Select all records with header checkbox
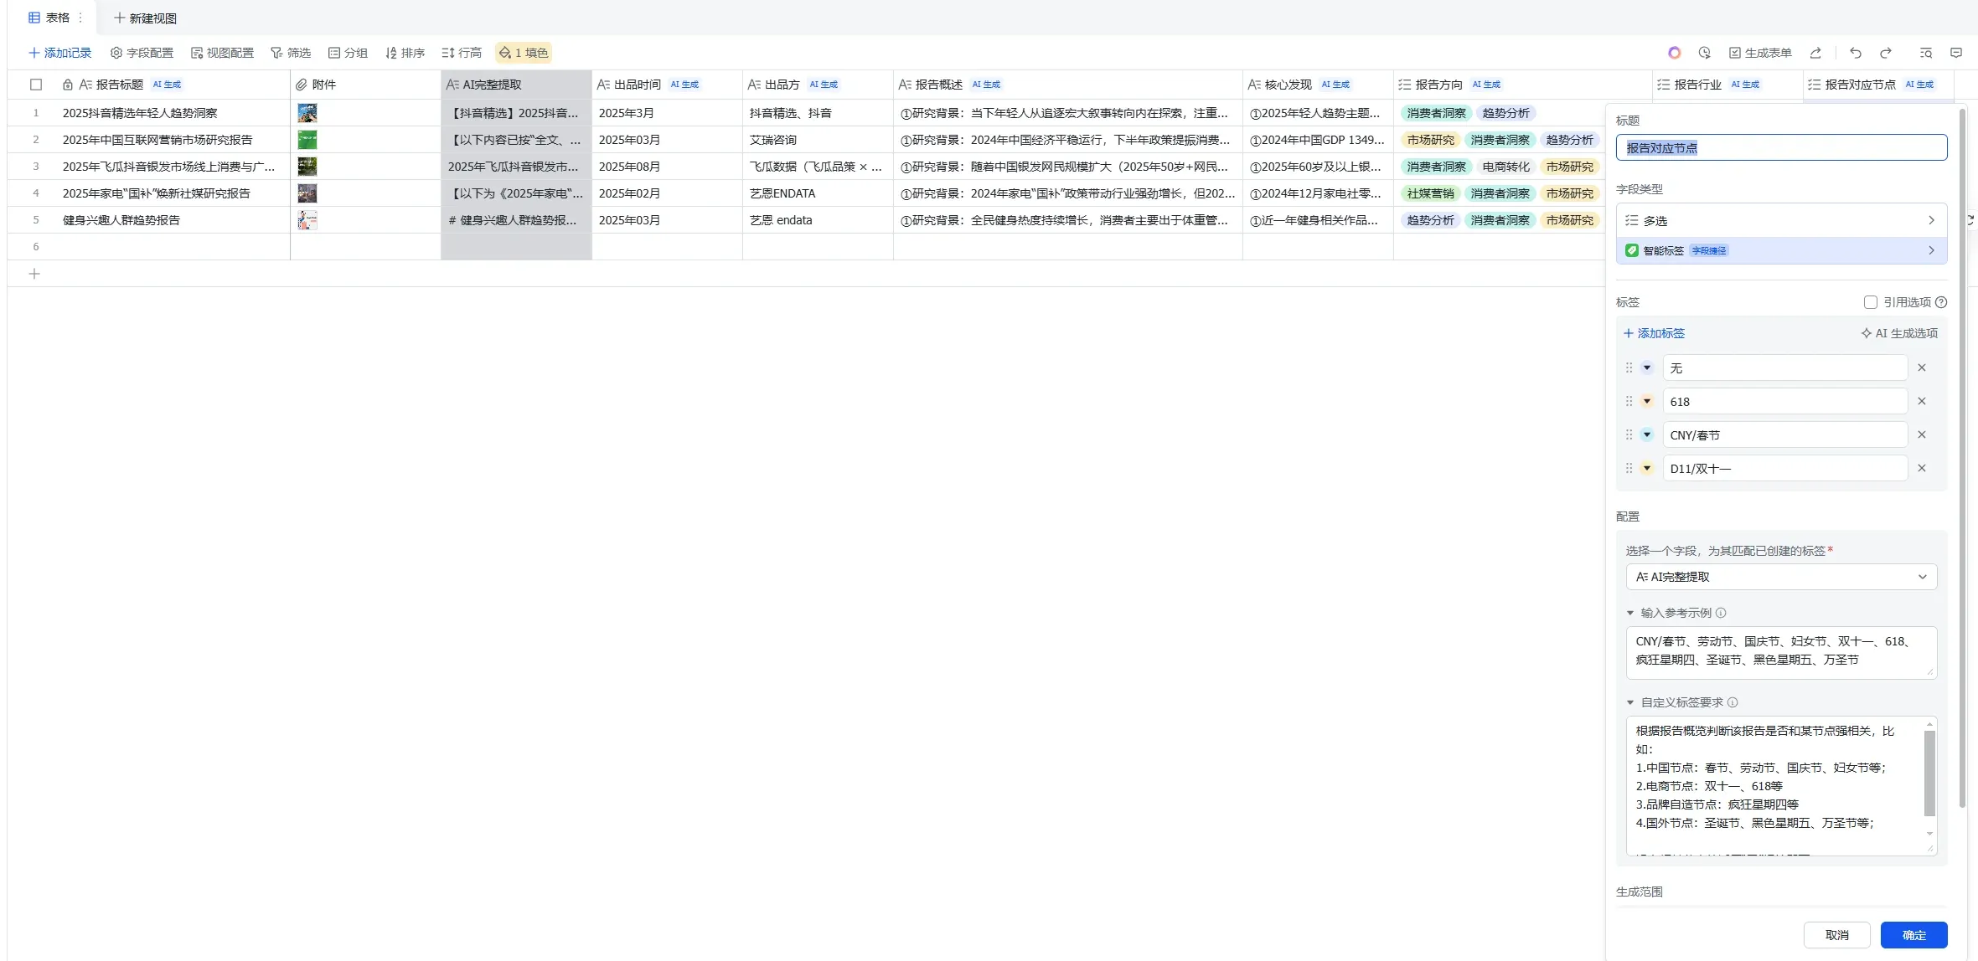This screenshot has width=1978, height=961. click(36, 85)
